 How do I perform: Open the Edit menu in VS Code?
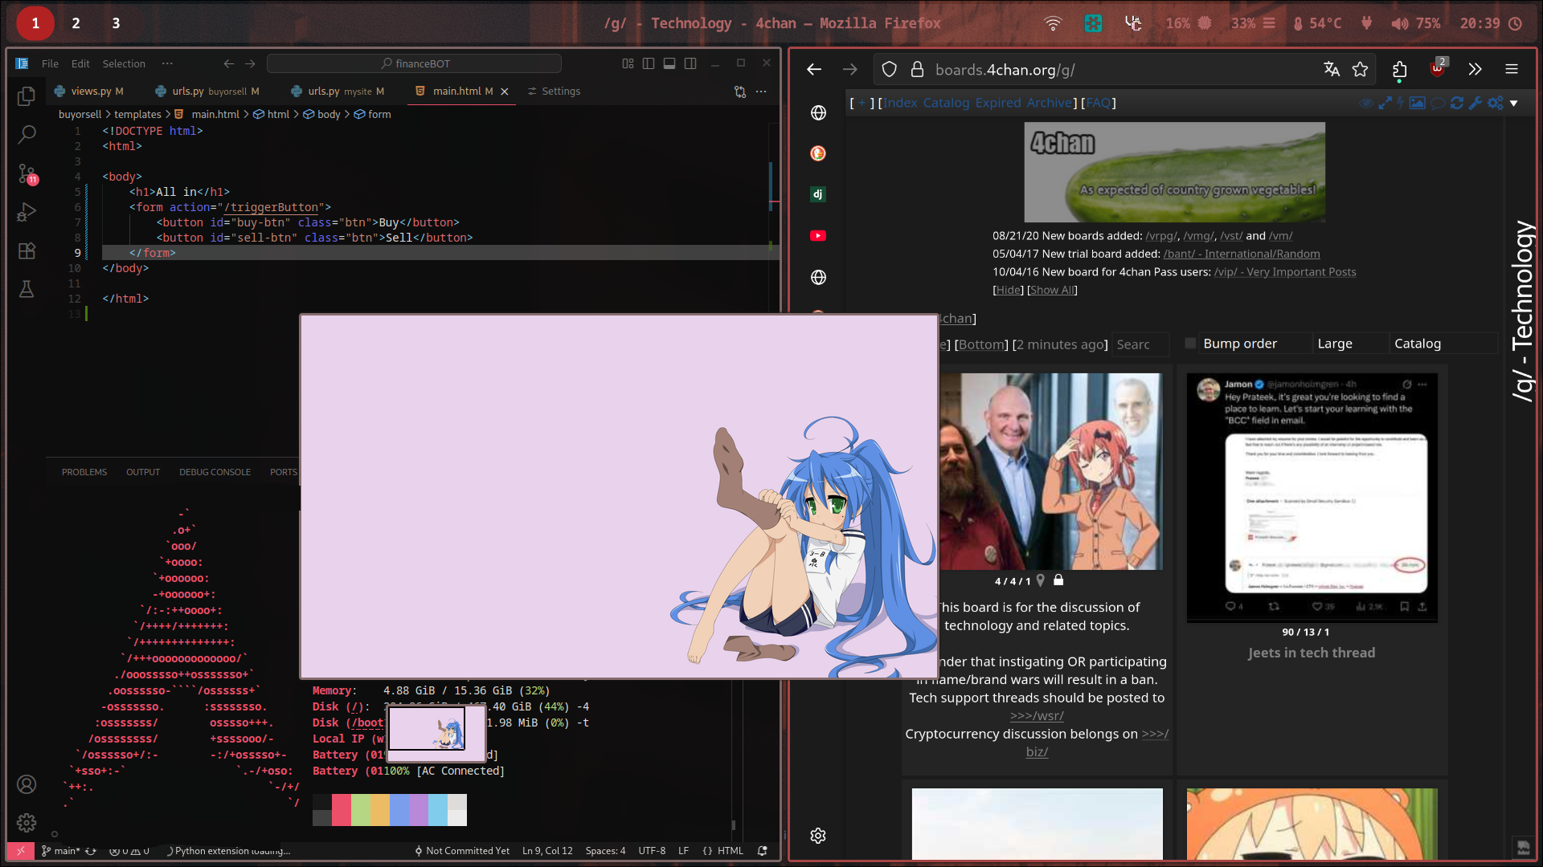[80, 63]
